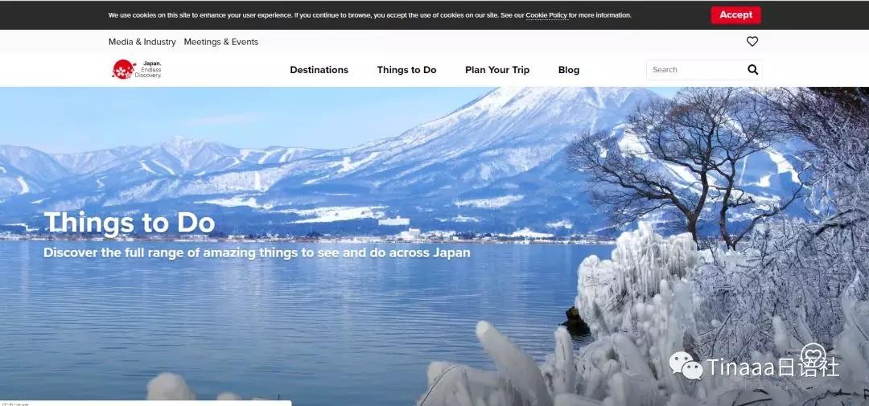This screenshot has width=869, height=406.
Task: Expand the Destinations menu
Action: coord(319,70)
